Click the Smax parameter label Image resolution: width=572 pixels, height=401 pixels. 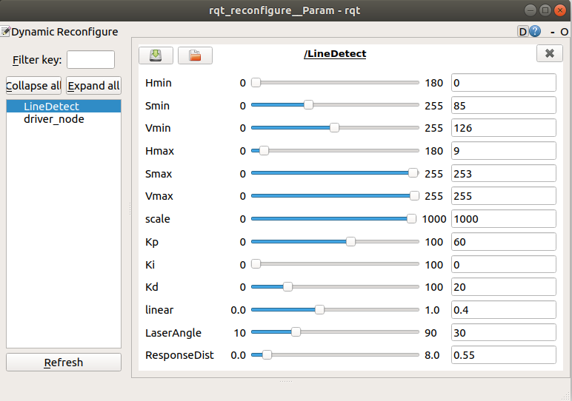[159, 174]
